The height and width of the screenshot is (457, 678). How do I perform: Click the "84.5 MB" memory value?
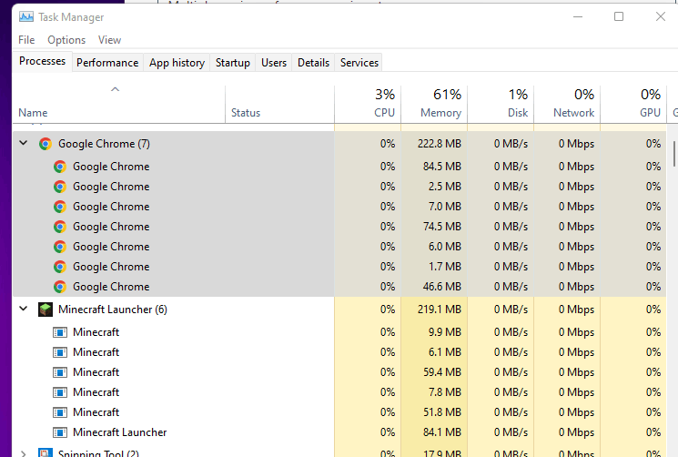point(442,167)
